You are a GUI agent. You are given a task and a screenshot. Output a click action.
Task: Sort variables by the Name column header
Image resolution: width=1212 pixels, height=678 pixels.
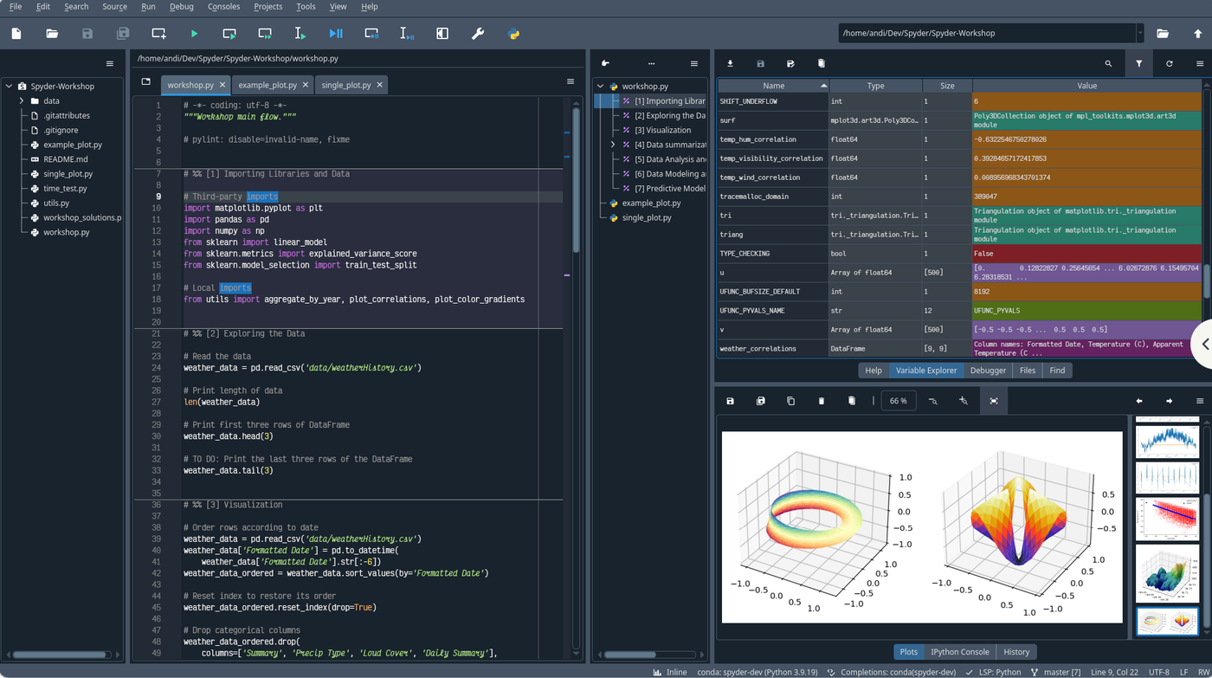point(773,86)
